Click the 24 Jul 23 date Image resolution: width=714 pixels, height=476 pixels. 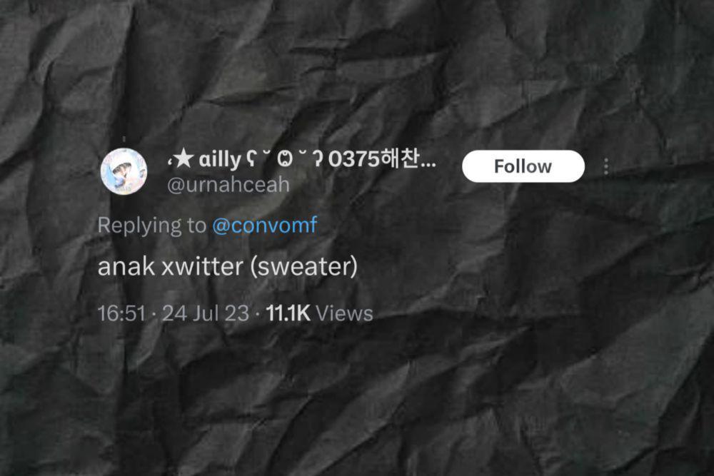pyautogui.click(x=206, y=313)
